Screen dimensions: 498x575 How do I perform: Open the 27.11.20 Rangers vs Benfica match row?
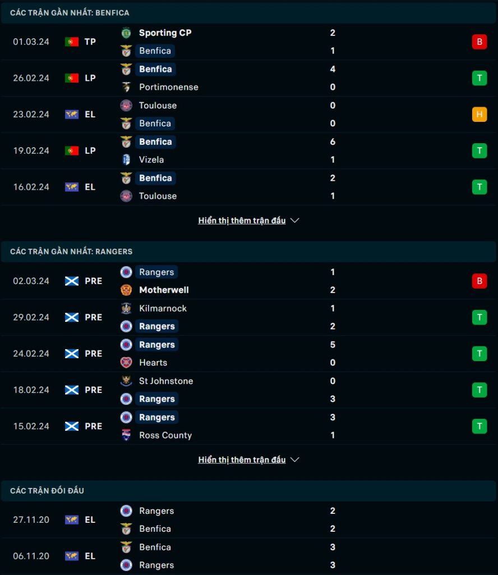(248, 520)
